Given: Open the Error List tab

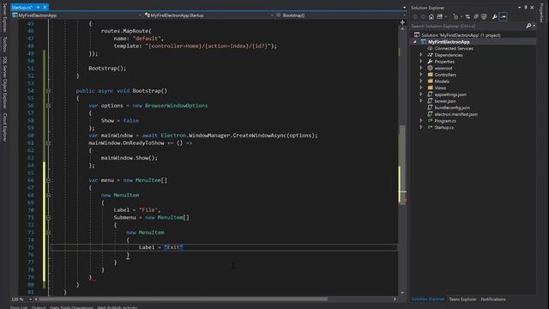Looking at the screenshot, I should point(19,307).
